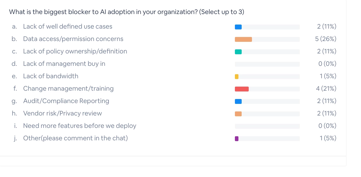Click the "5 (26%)" vote count
This screenshot has width=361, height=177.
click(326, 39)
